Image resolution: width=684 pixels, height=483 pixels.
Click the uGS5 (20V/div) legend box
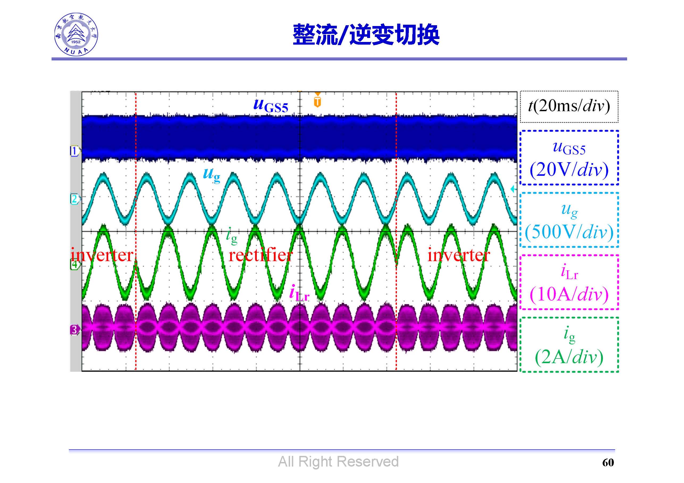569,158
